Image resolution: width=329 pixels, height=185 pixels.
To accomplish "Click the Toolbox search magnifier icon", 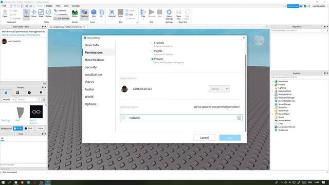I will coord(39,99).
